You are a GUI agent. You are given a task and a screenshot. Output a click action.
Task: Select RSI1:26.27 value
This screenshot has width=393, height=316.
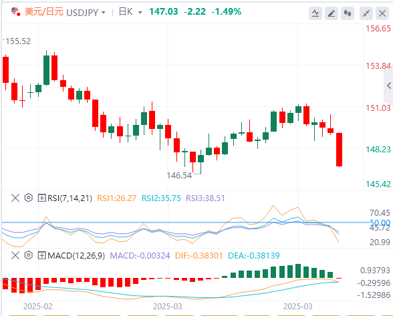pyautogui.click(x=116, y=198)
